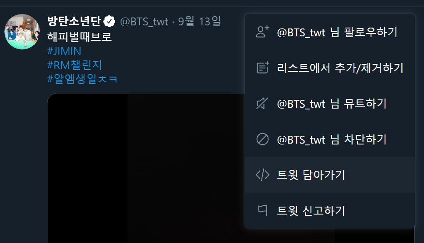Click the report flag icon

[x=262, y=210]
